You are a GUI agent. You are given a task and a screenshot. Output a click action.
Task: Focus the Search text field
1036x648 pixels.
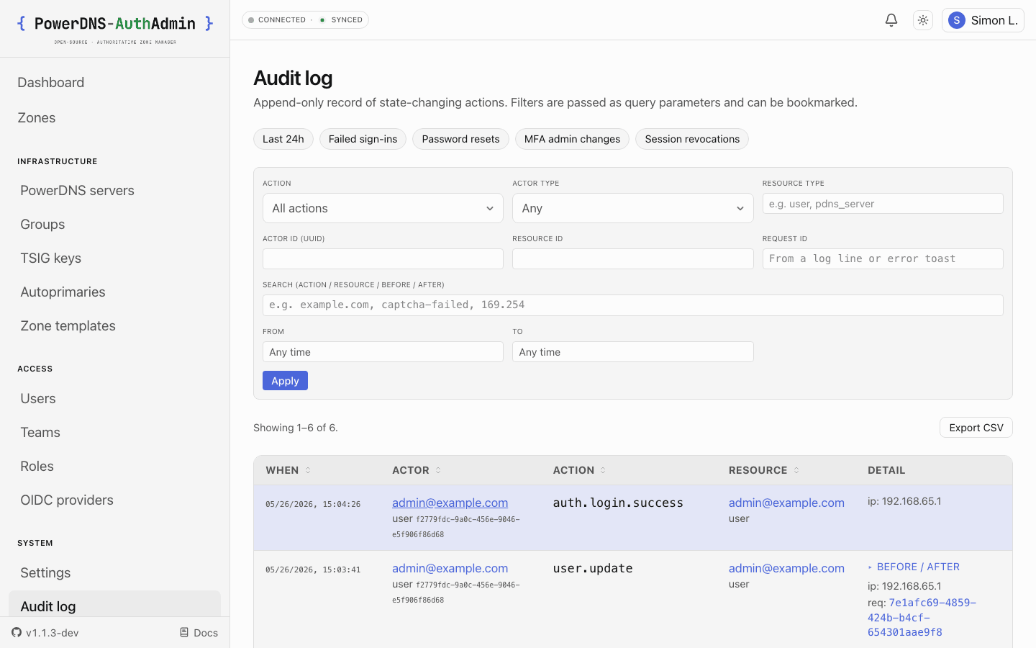pyautogui.click(x=632, y=305)
